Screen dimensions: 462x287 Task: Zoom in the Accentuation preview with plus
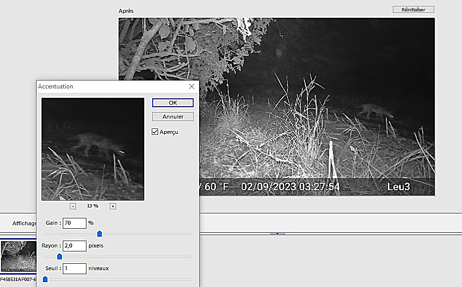(113, 206)
